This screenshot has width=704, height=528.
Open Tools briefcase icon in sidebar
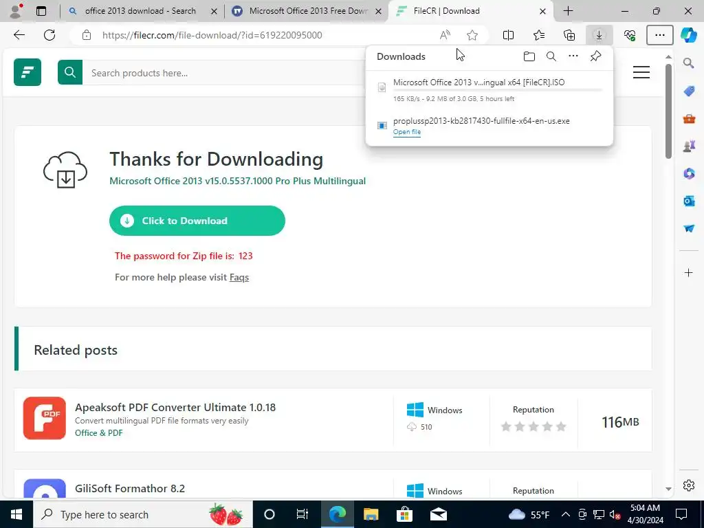coord(689,118)
